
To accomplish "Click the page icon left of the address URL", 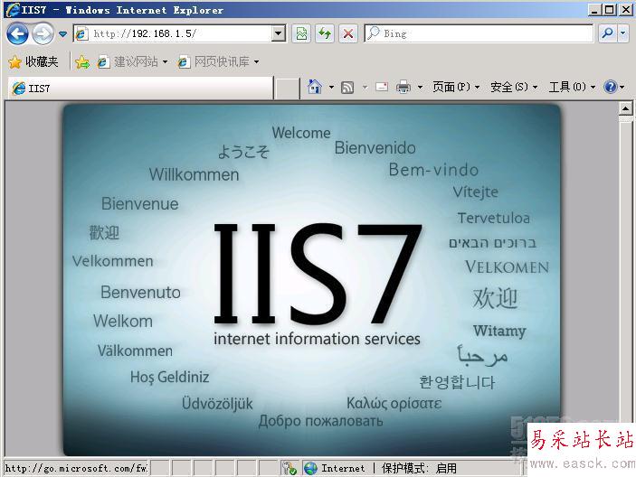I will coord(81,33).
